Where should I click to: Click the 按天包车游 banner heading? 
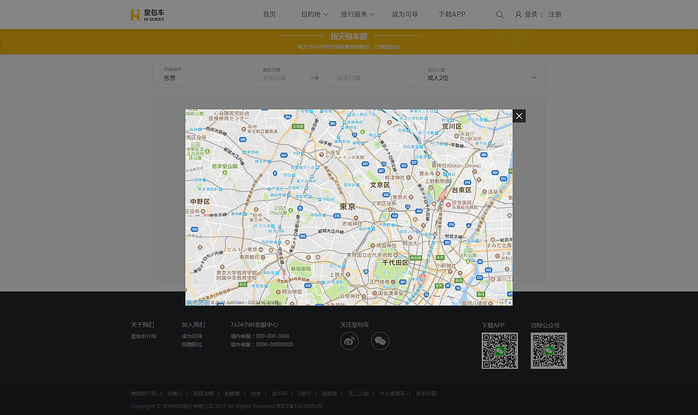tap(349, 37)
